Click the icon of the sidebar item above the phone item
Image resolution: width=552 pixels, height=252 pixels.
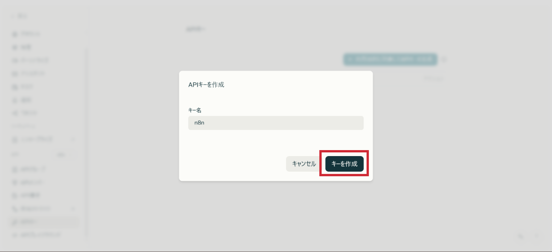pos(14,195)
